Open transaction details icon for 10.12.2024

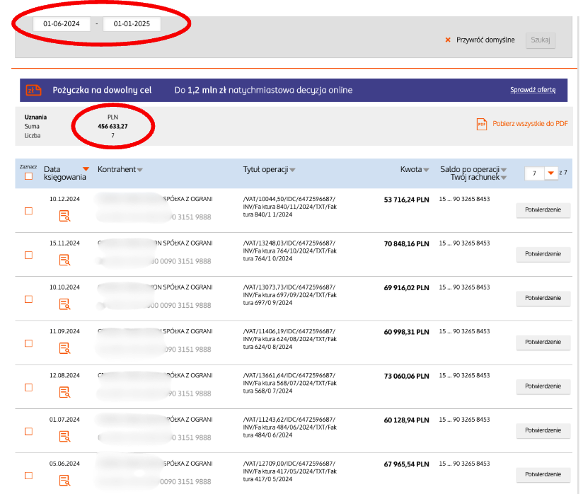coord(64,216)
